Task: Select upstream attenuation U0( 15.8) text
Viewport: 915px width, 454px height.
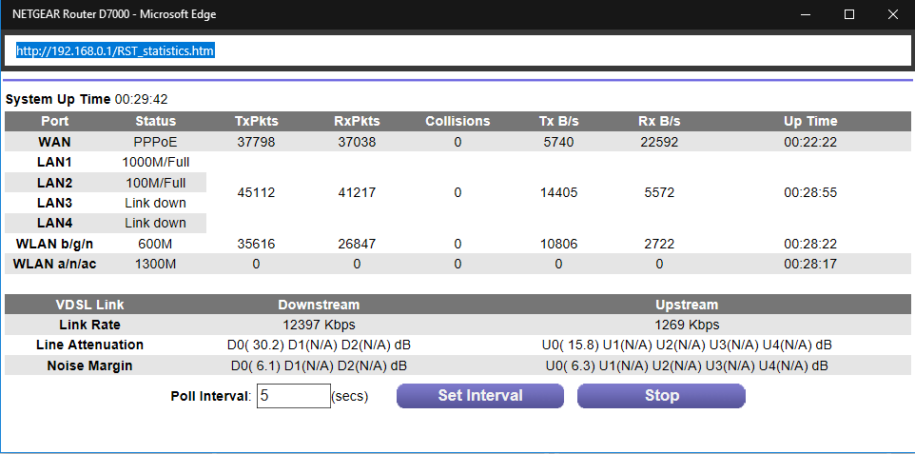Action: coord(570,345)
